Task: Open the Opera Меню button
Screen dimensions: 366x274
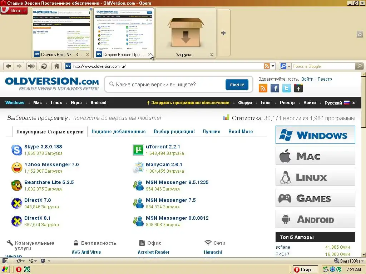Action: click(x=14, y=10)
